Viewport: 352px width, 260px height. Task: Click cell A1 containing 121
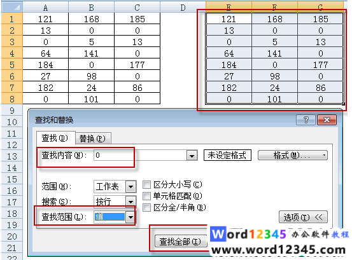(x=46, y=18)
